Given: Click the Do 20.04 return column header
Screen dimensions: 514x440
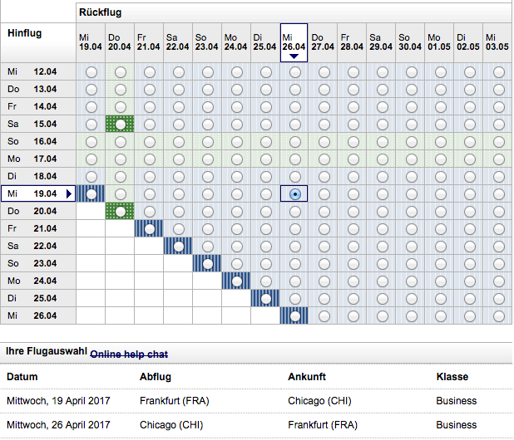Looking at the screenshot, I should (121, 42).
